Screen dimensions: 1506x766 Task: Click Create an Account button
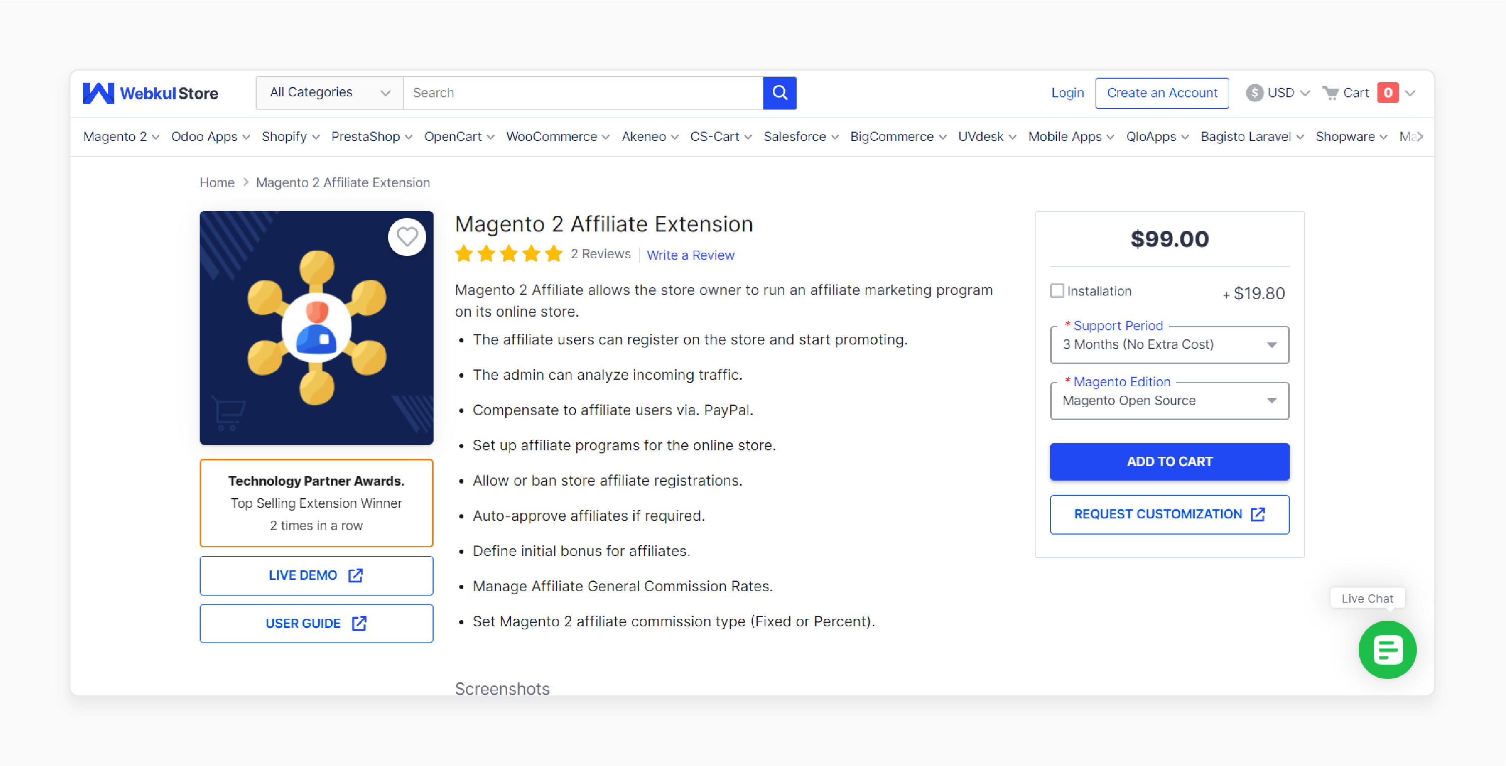[1162, 93]
